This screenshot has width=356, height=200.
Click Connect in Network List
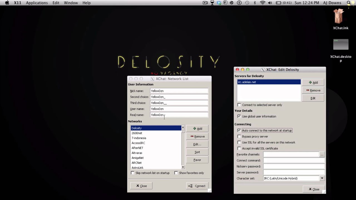click(x=197, y=186)
